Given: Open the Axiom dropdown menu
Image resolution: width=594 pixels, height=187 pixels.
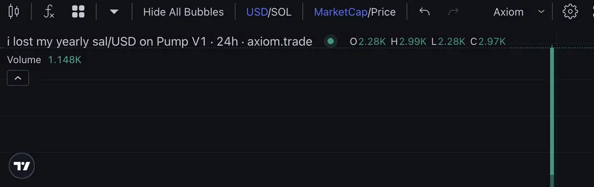Looking at the screenshot, I should coord(519,12).
